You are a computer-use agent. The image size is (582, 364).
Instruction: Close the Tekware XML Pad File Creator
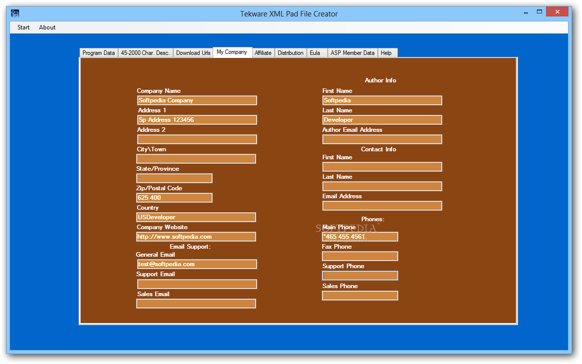557,12
